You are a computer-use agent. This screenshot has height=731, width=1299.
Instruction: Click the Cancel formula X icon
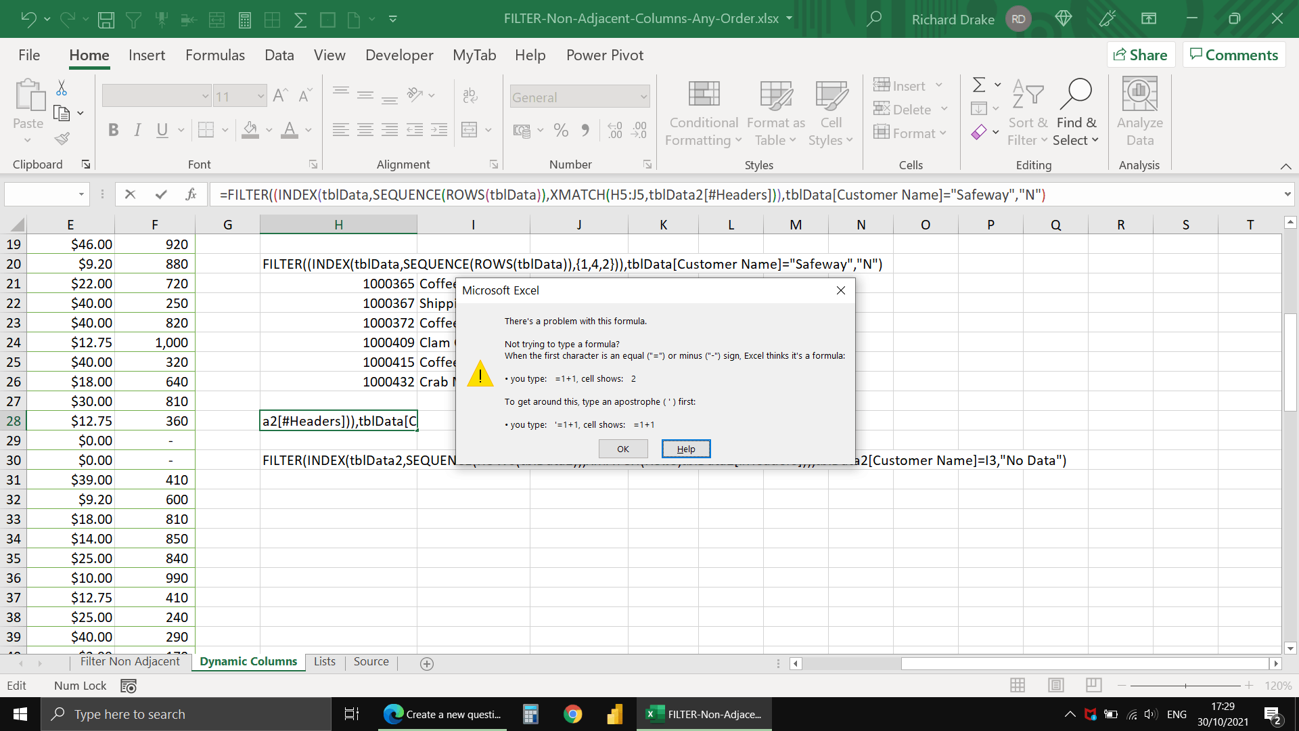(x=131, y=195)
